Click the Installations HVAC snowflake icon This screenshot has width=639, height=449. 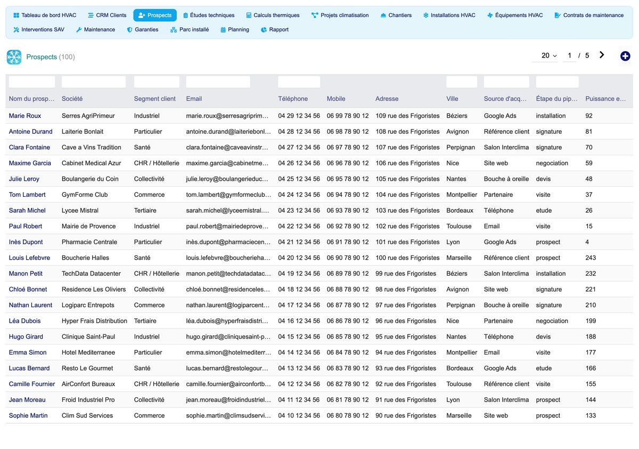[x=425, y=15]
